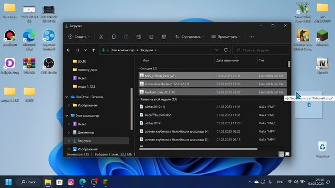Expand the Документы tree node
335x188 pixels.
coord(69,132)
